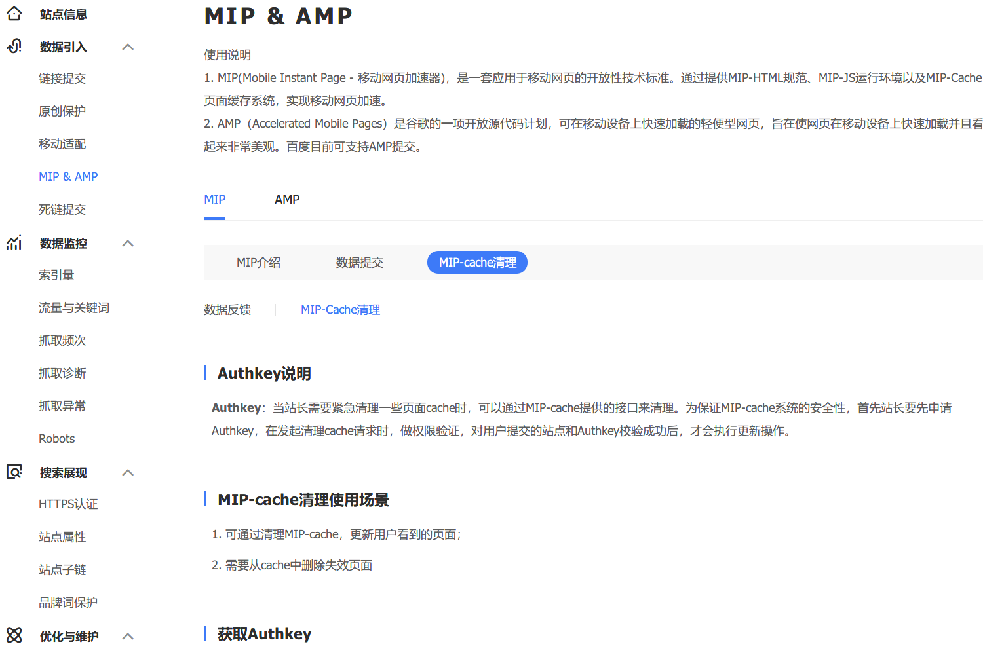Switch to the MIP介绍 tab
The height and width of the screenshot is (655, 983).
point(259,262)
